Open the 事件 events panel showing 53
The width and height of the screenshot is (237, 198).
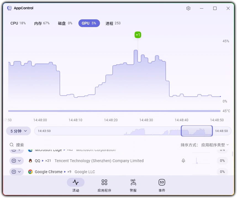click(x=162, y=182)
